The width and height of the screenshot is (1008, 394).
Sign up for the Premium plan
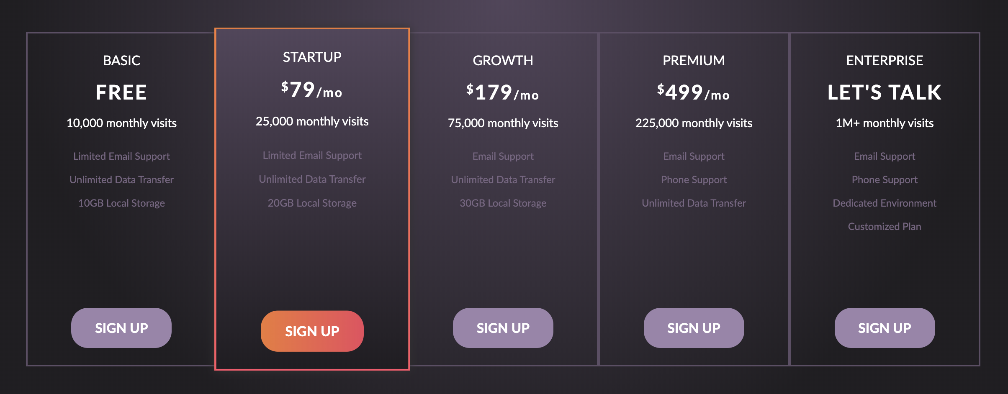click(x=694, y=328)
